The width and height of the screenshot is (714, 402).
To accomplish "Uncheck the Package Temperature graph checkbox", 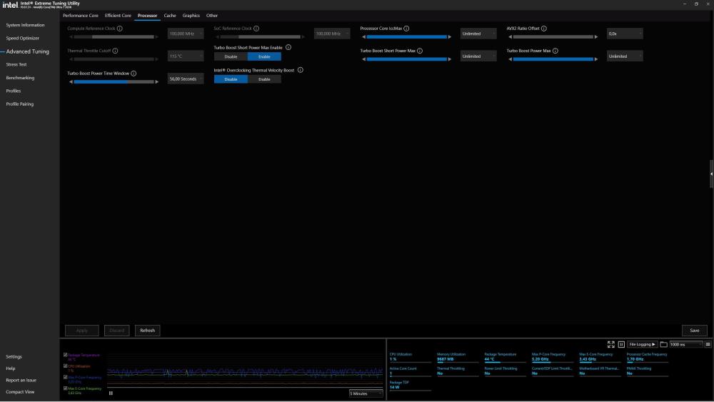I will pyautogui.click(x=66, y=355).
